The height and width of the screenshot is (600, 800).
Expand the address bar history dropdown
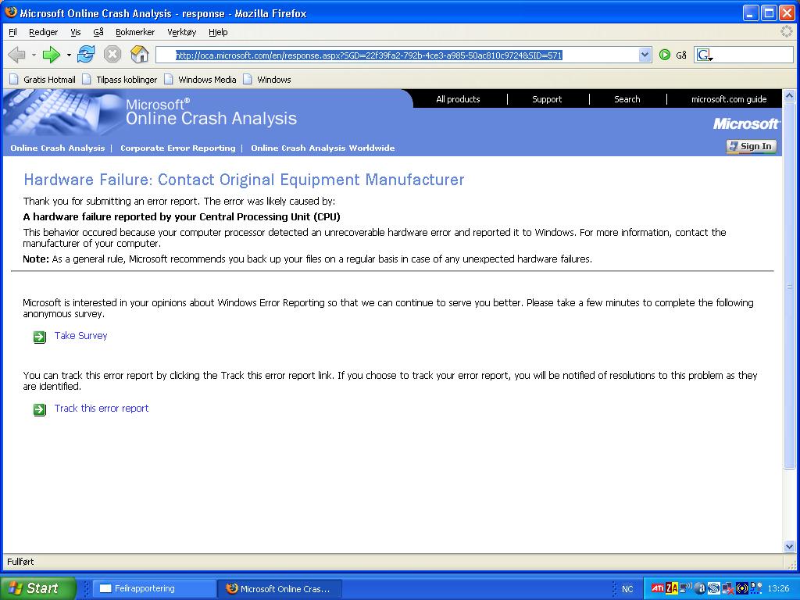pyautogui.click(x=645, y=55)
